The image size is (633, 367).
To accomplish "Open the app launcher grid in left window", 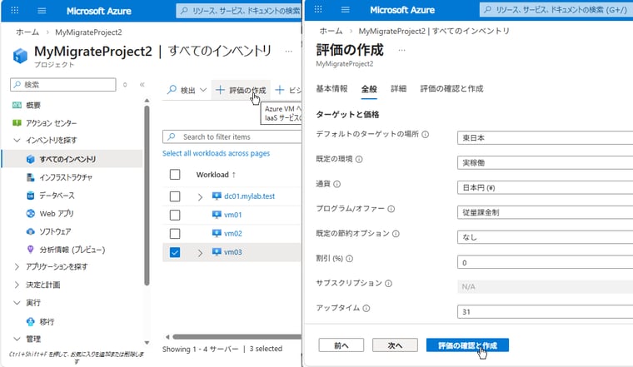I will coord(14,10).
